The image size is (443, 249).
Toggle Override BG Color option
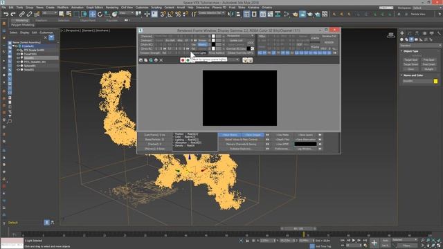click(x=237, y=49)
